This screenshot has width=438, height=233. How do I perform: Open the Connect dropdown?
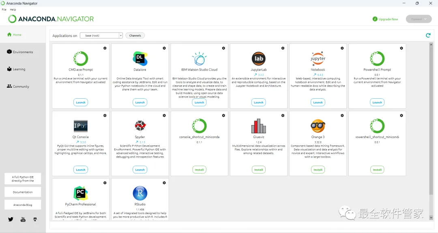pyautogui.click(x=419, y=19)
